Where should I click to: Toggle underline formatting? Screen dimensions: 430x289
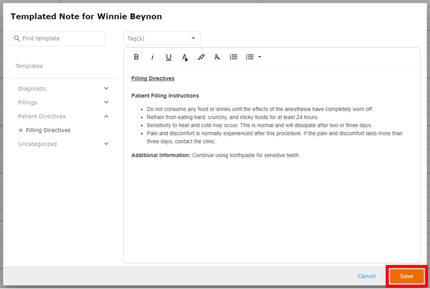[169, 57]
